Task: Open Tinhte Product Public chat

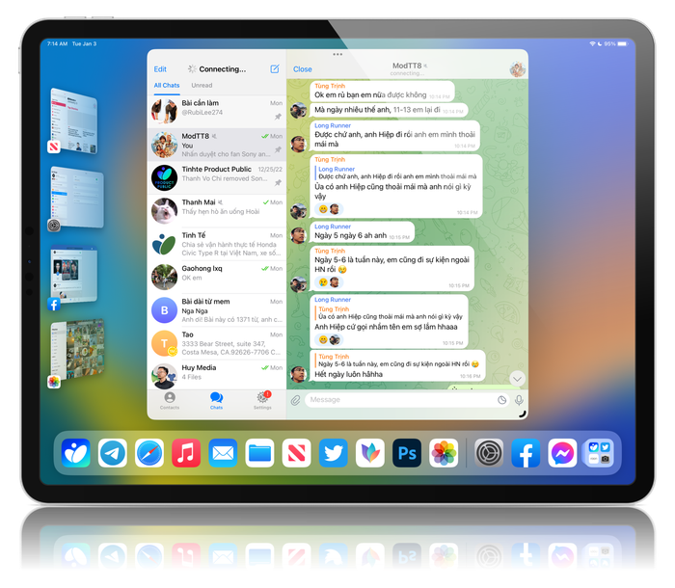Action: pos(217,177)
